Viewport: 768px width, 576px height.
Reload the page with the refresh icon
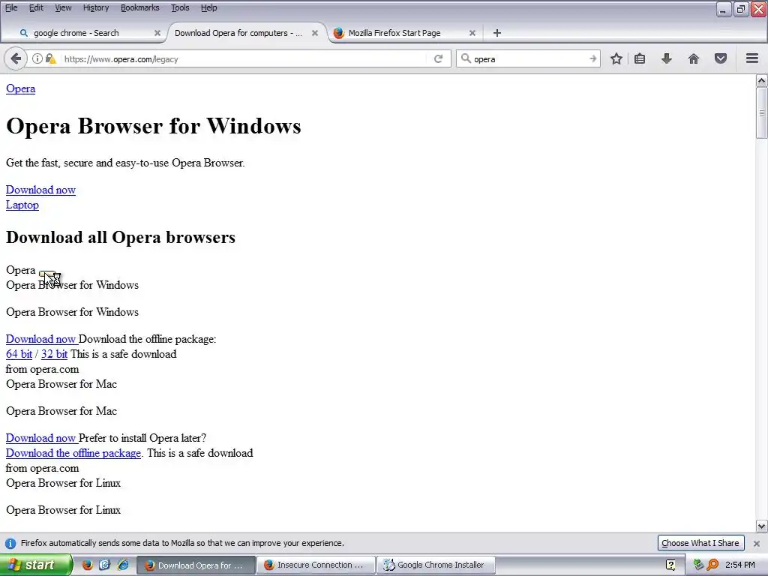[438, 58]
